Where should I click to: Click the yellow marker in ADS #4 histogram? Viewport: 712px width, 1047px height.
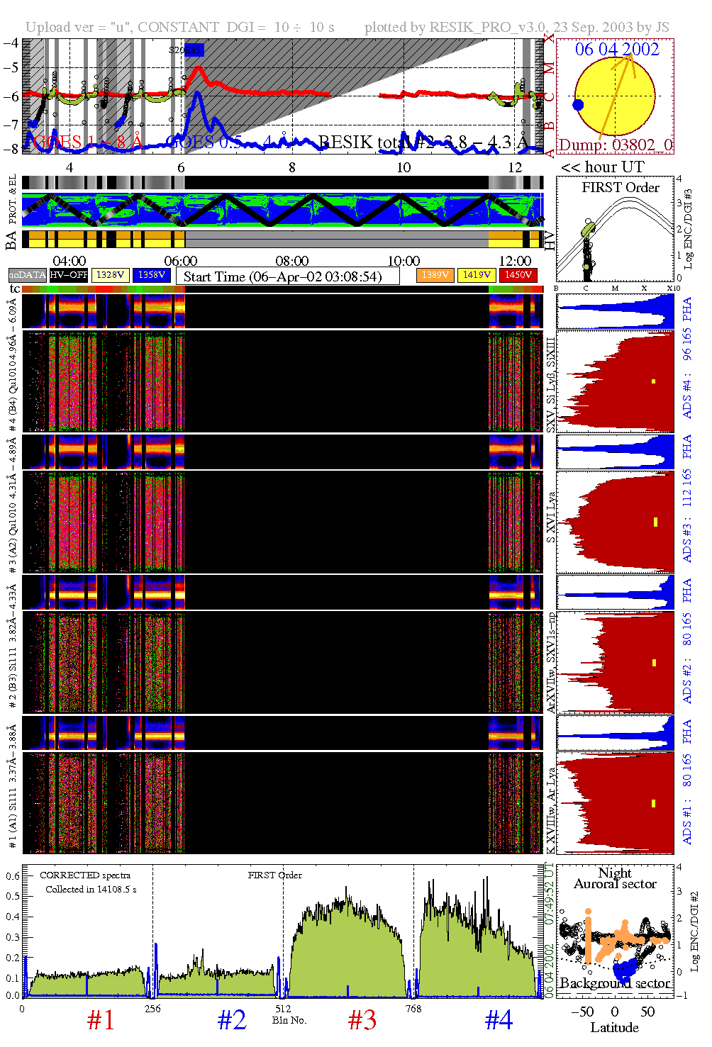(653, 381)
